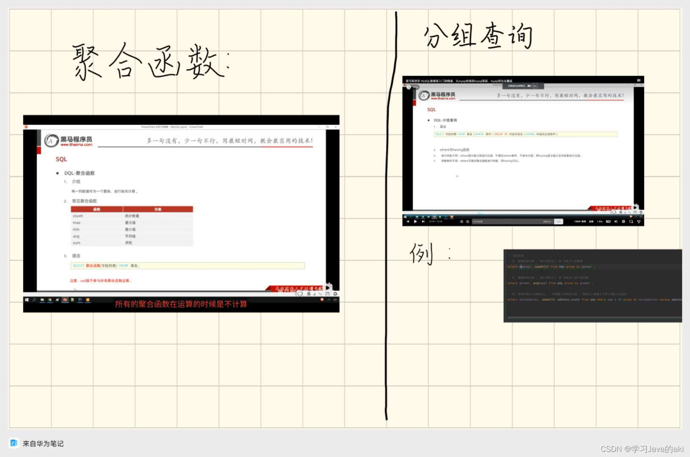
Task: Open PowerPoint icon in left screenshot taskbar
Action: 65,300
